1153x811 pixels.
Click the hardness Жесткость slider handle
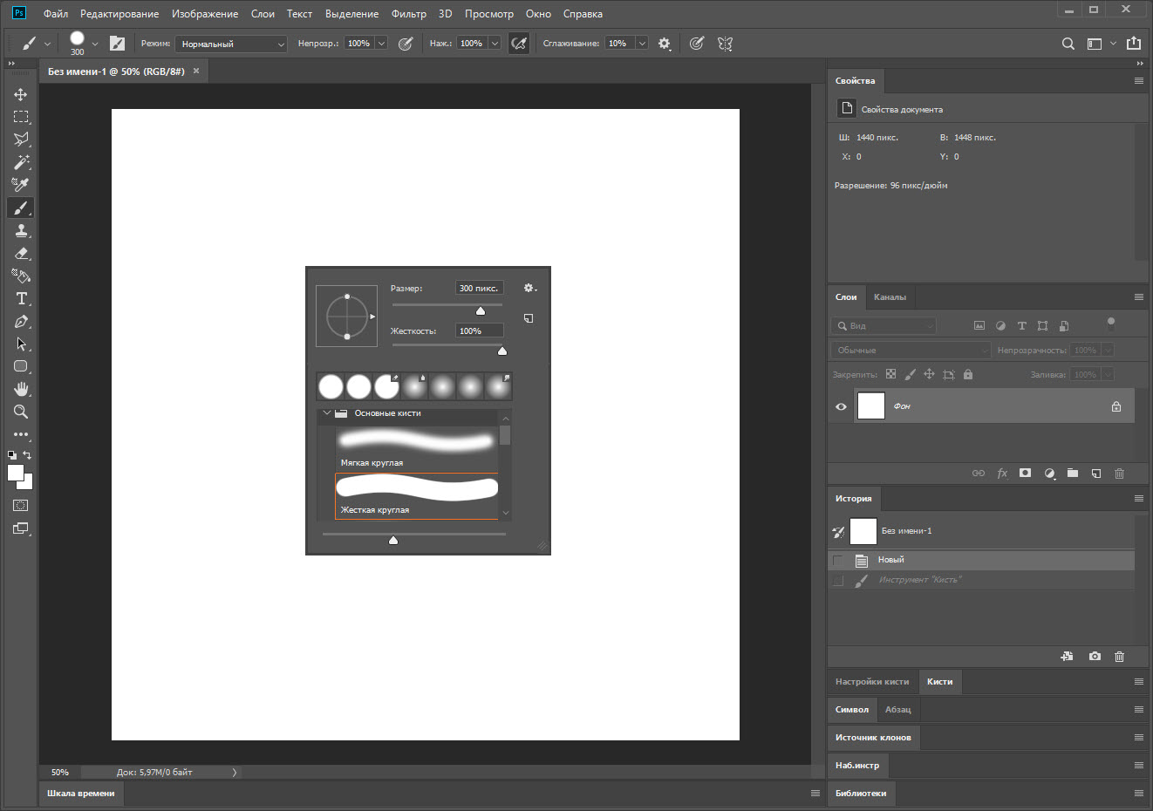(502, 351)
